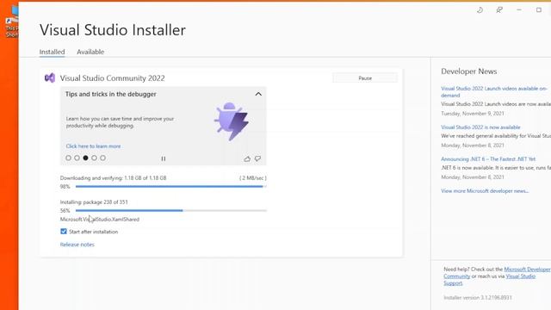Switch to the Installed tab
This screenshot has height=310, width=551.
(52, 52)
